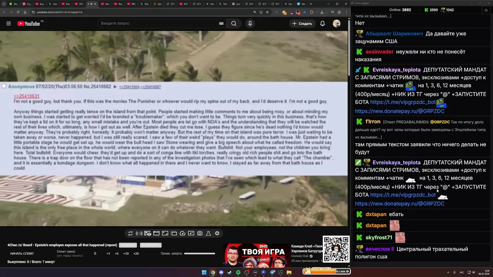Screen dimensions: 493x277
Task: Click the username 'assinvader' in chat
Action: click(x=379, y=52)
